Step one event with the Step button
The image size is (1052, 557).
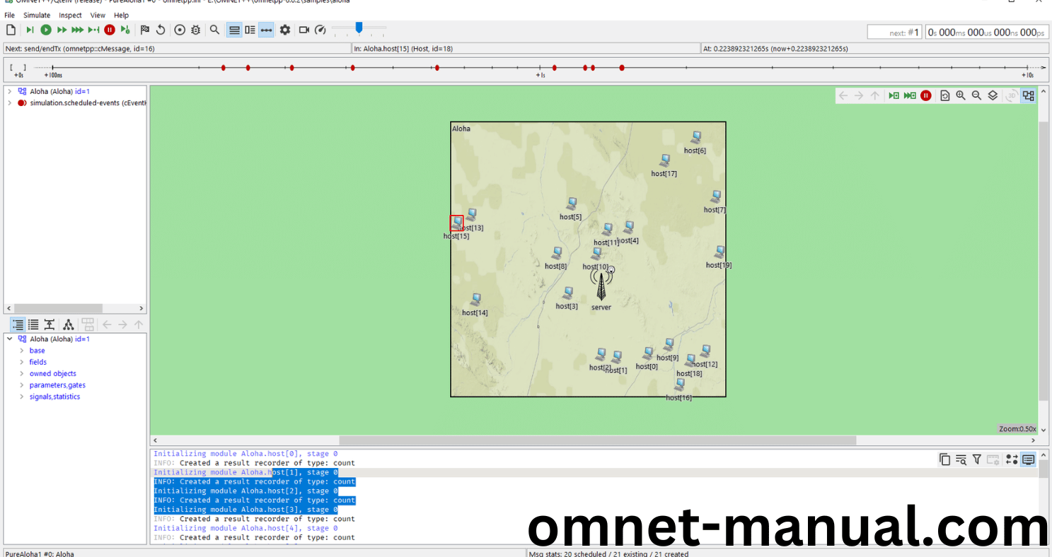click(x=30, y=30)
